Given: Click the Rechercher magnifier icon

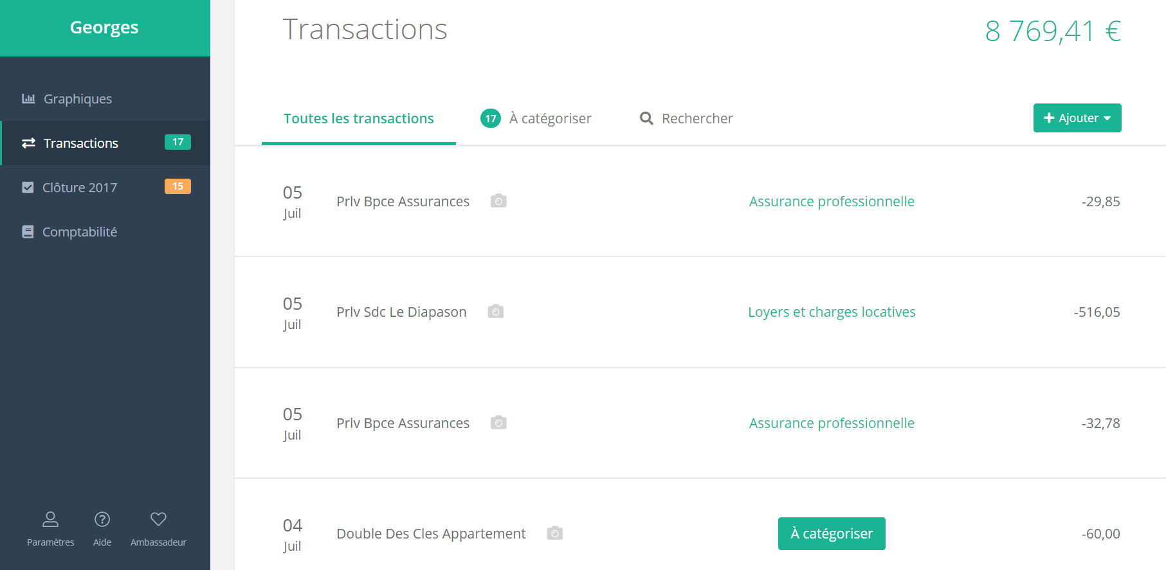Looking at the screenshot, I should tap(646, 118).
